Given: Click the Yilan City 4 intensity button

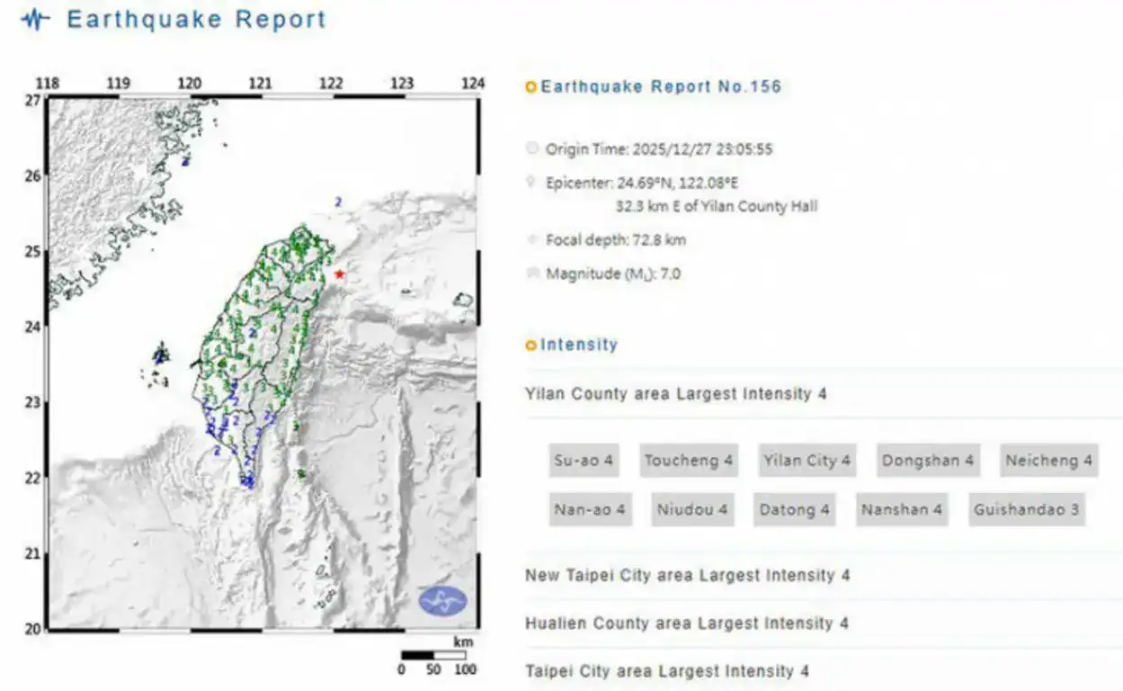Looking at the screenshot, I should (x=807, y=461).
